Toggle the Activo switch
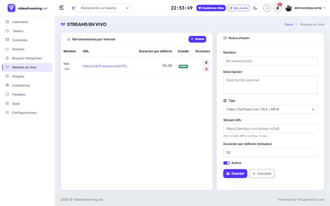 click(226, 163)
